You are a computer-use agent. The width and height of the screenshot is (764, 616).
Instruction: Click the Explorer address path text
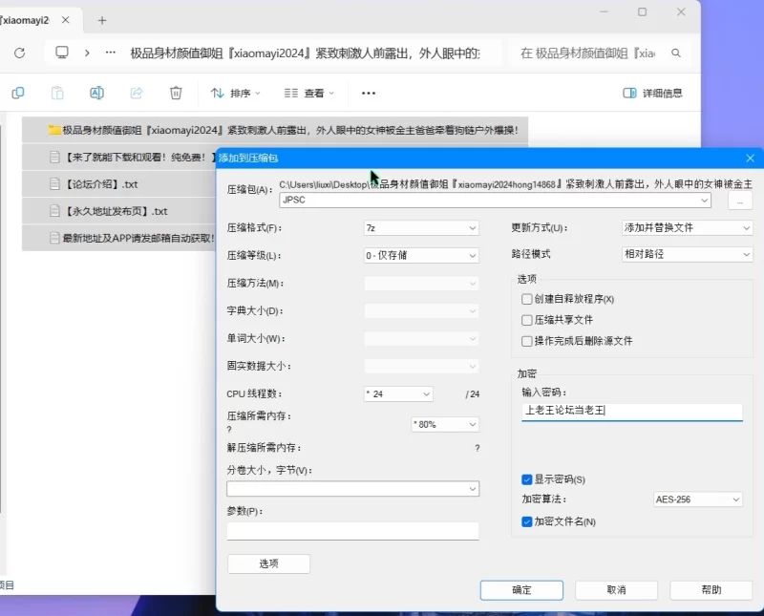305,53
